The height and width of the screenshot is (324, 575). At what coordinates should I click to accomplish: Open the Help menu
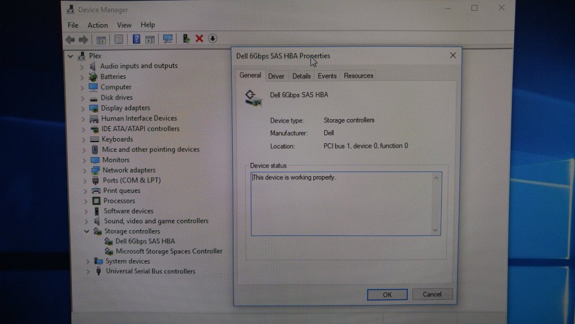(x=148, y=25)
